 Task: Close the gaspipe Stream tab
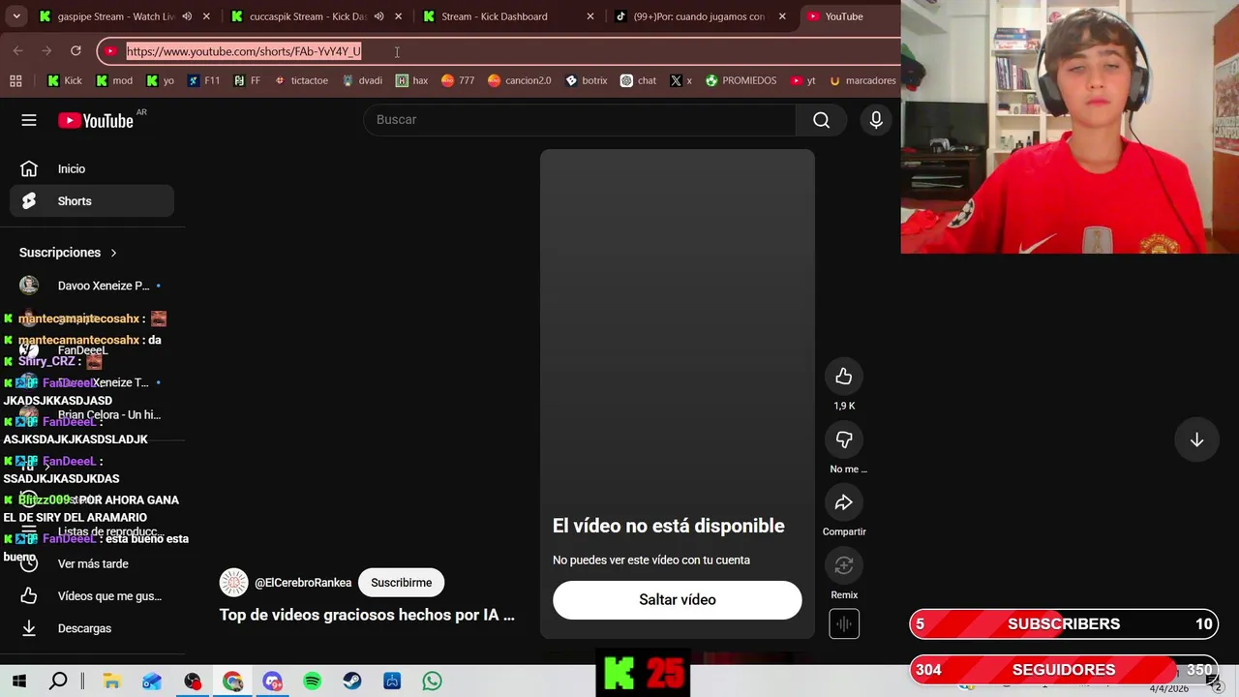point(206,16)
